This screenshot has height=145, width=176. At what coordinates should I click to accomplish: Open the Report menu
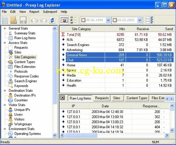click(x=34, y=12)
